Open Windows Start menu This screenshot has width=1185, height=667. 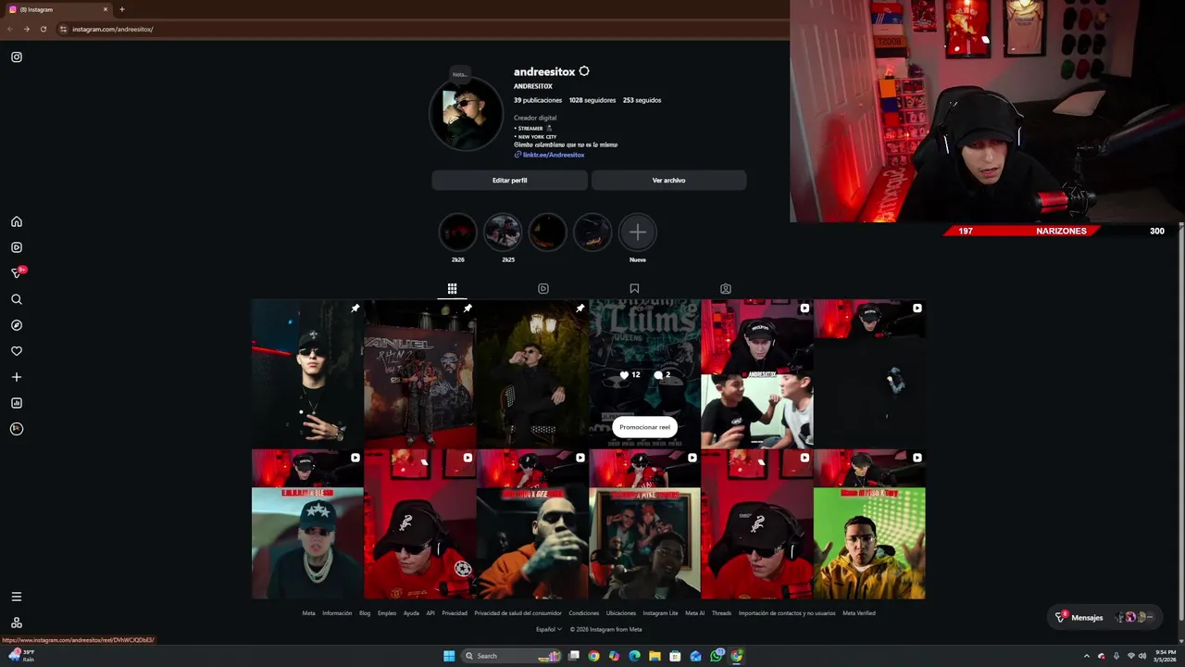tap(449, 656)
